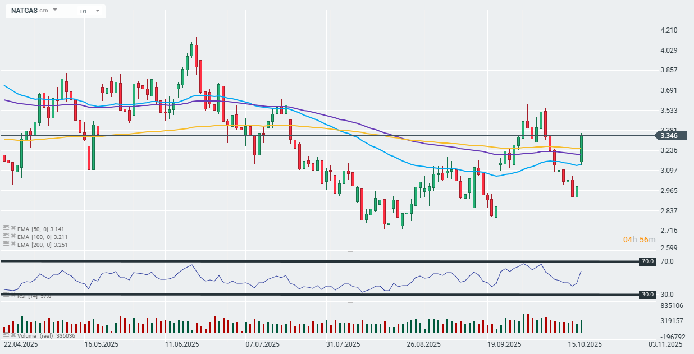The height and width of the screenshot is (354, 694).
Task: Remove the EMA 50 indicator
Action: point(13,229)
